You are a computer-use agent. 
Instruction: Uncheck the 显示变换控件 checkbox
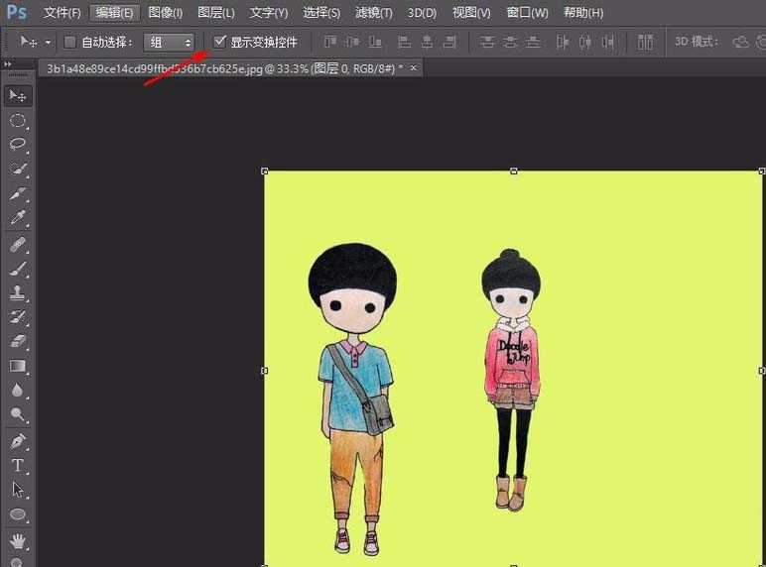tap(219, 43)
